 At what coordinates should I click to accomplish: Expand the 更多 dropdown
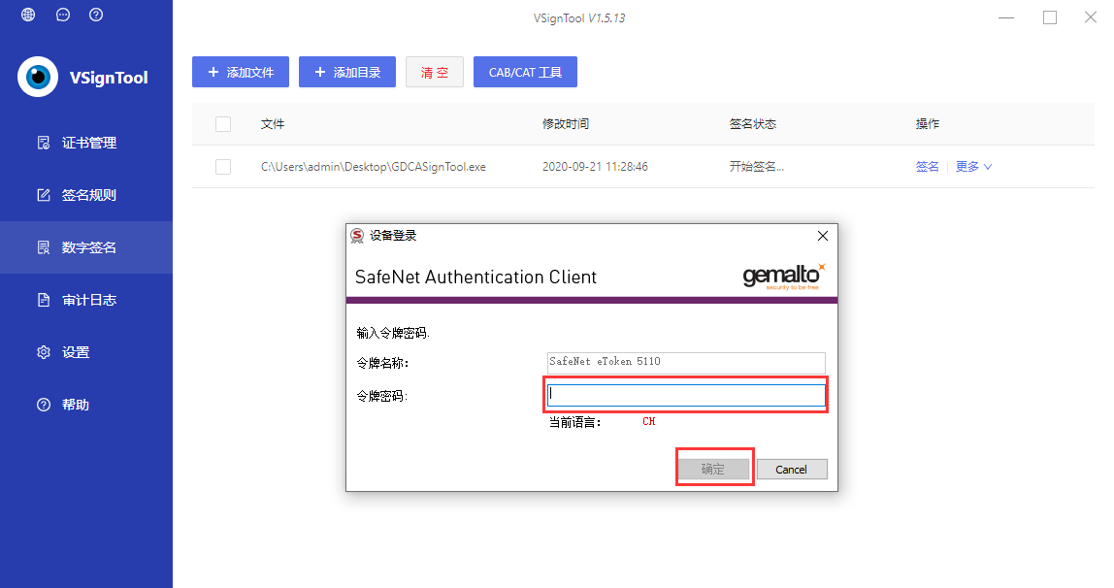click(x=973, y=166)
